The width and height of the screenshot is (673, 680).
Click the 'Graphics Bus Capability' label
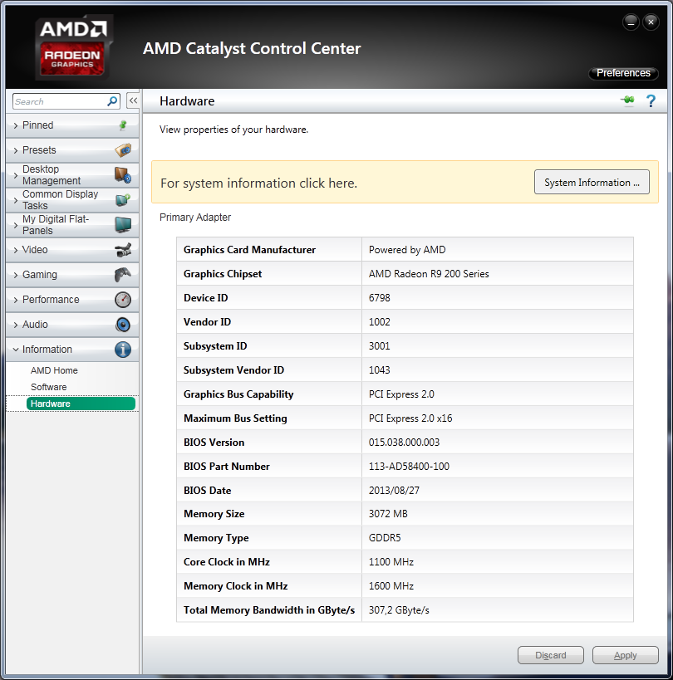click(x=238, y=394)
